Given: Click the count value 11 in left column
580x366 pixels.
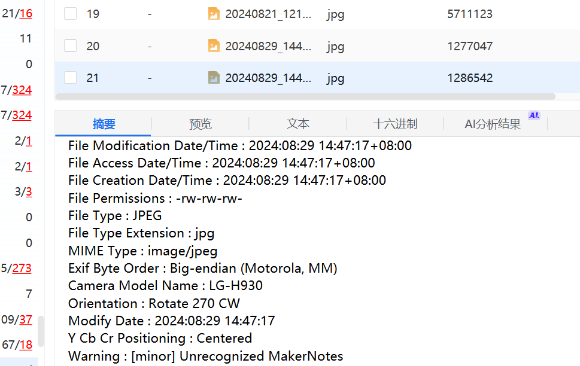Looking at the screenshot, I should pos(26,38).
